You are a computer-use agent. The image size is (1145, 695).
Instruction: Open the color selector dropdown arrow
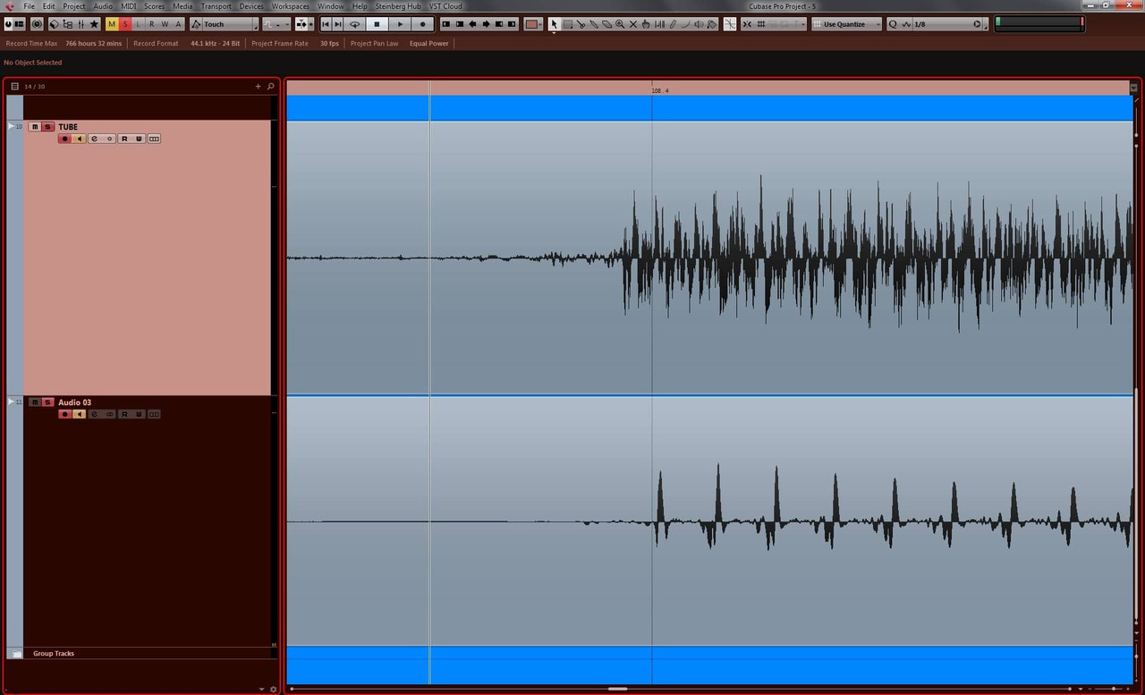click(x=540, y=24)
